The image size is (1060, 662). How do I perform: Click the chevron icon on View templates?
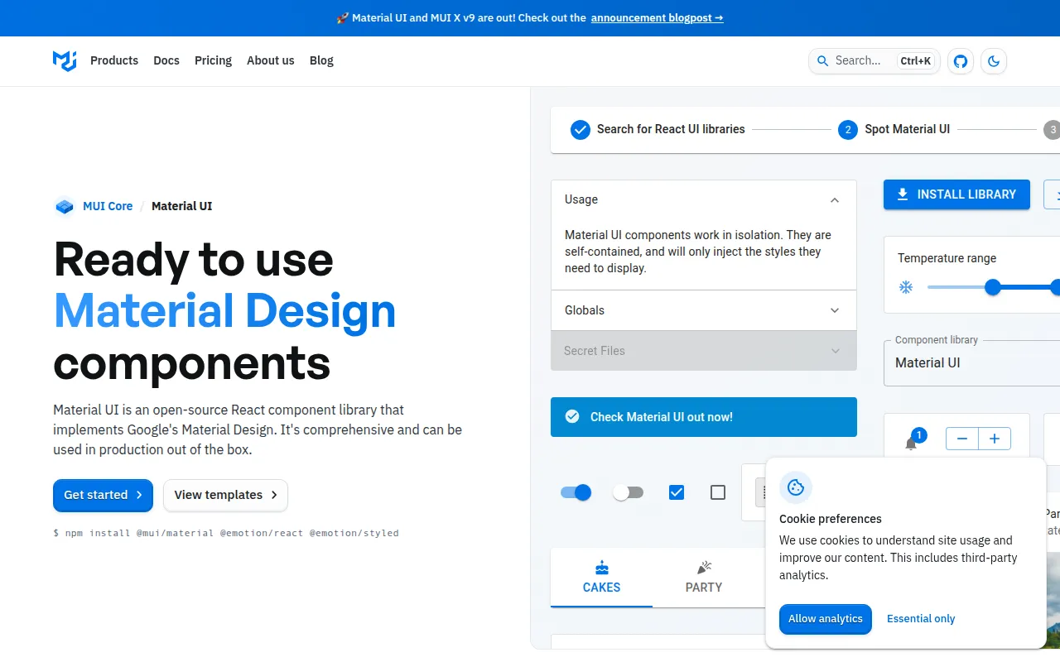(274, 495)
